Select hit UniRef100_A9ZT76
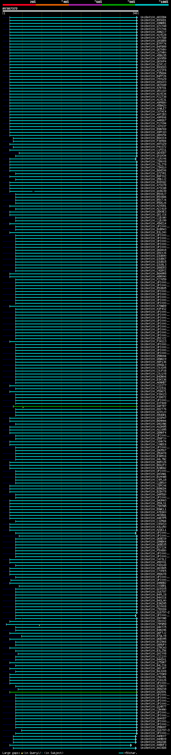Screen dimensions: 171x755 pyautogui.click(x=153, y=409)
